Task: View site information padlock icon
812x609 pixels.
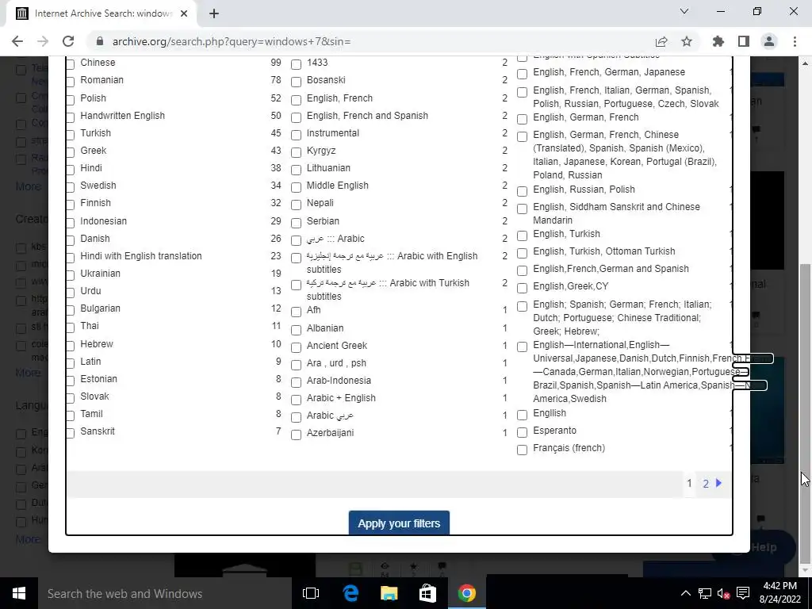Action: (x=100, y=41)
